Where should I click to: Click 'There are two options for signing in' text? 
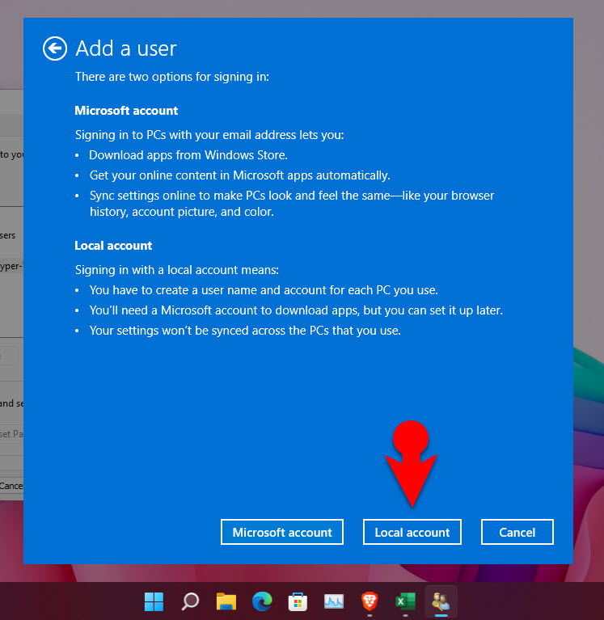point(172,76)
